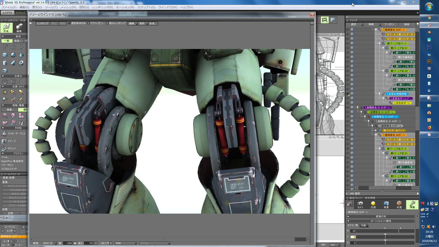Select the 編集 (edit) eraser icon in toolbox
This screenshot has width=439, height=247.
click(19, 28)
